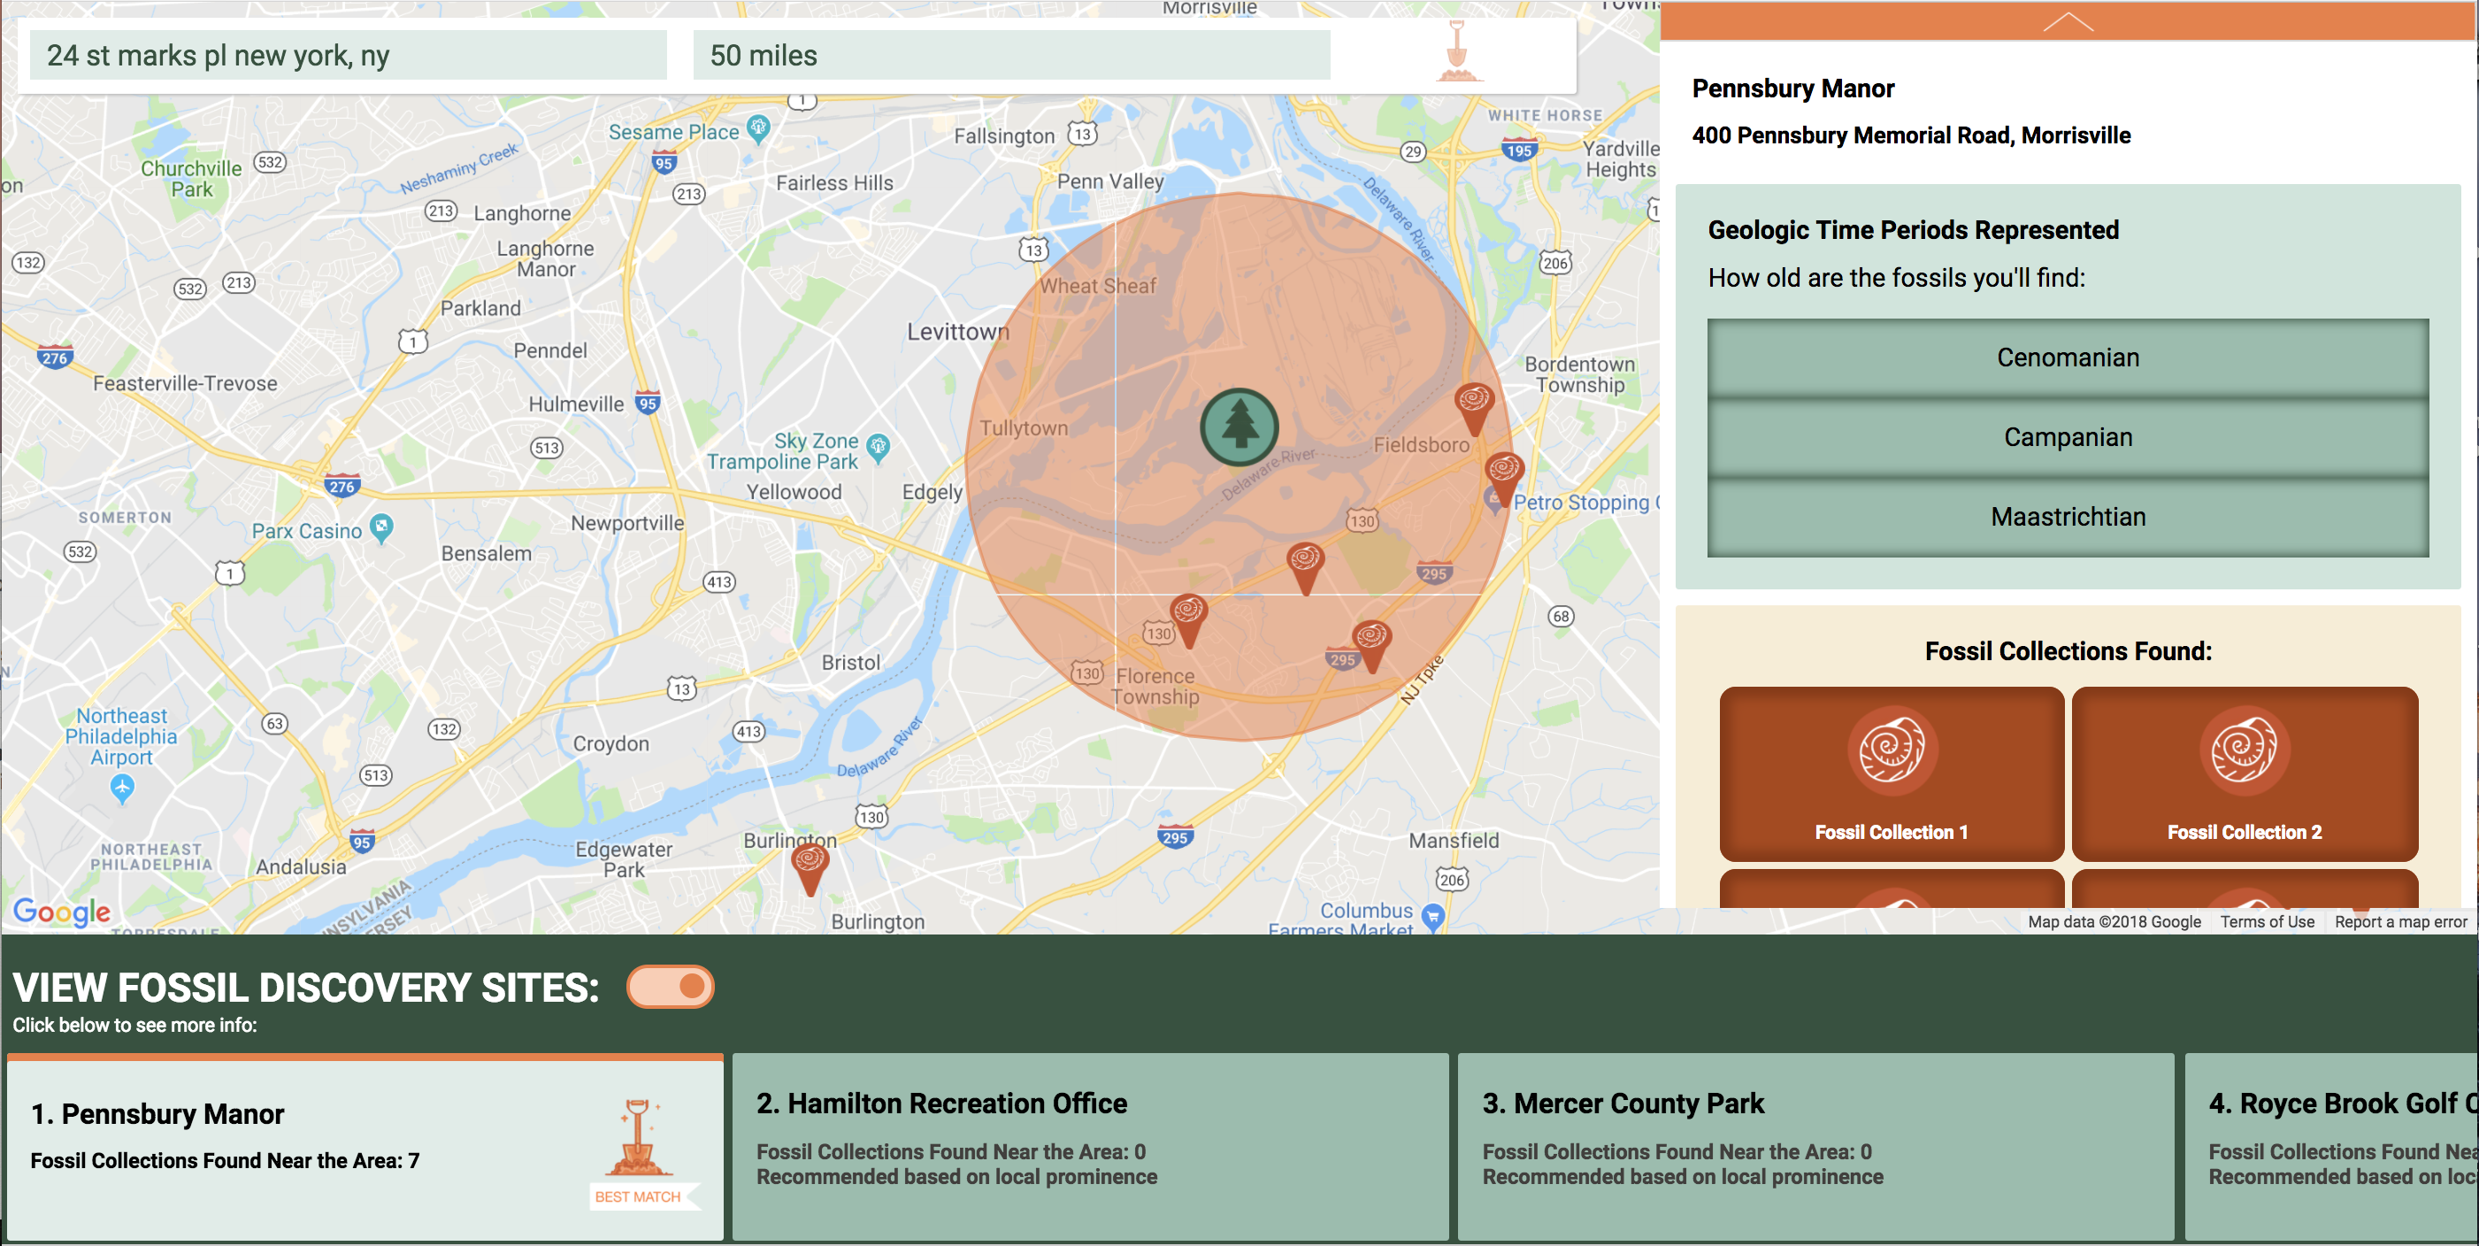Viewport: 2479px width, 1246px height.
Task: Click the address search input field
Action: 348,55
